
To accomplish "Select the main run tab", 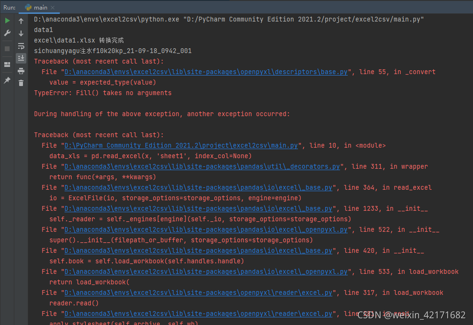I will click(x=41, y=7).
